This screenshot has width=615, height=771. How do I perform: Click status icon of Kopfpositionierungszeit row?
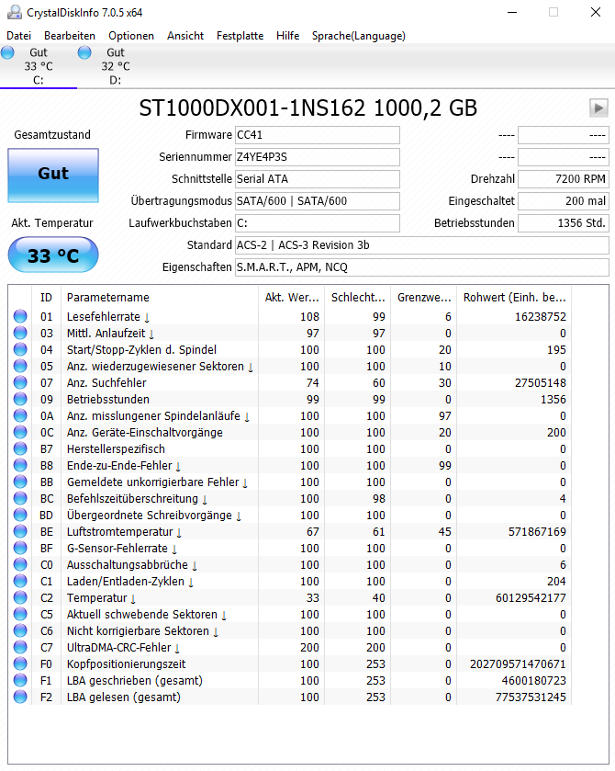point(20,664)
